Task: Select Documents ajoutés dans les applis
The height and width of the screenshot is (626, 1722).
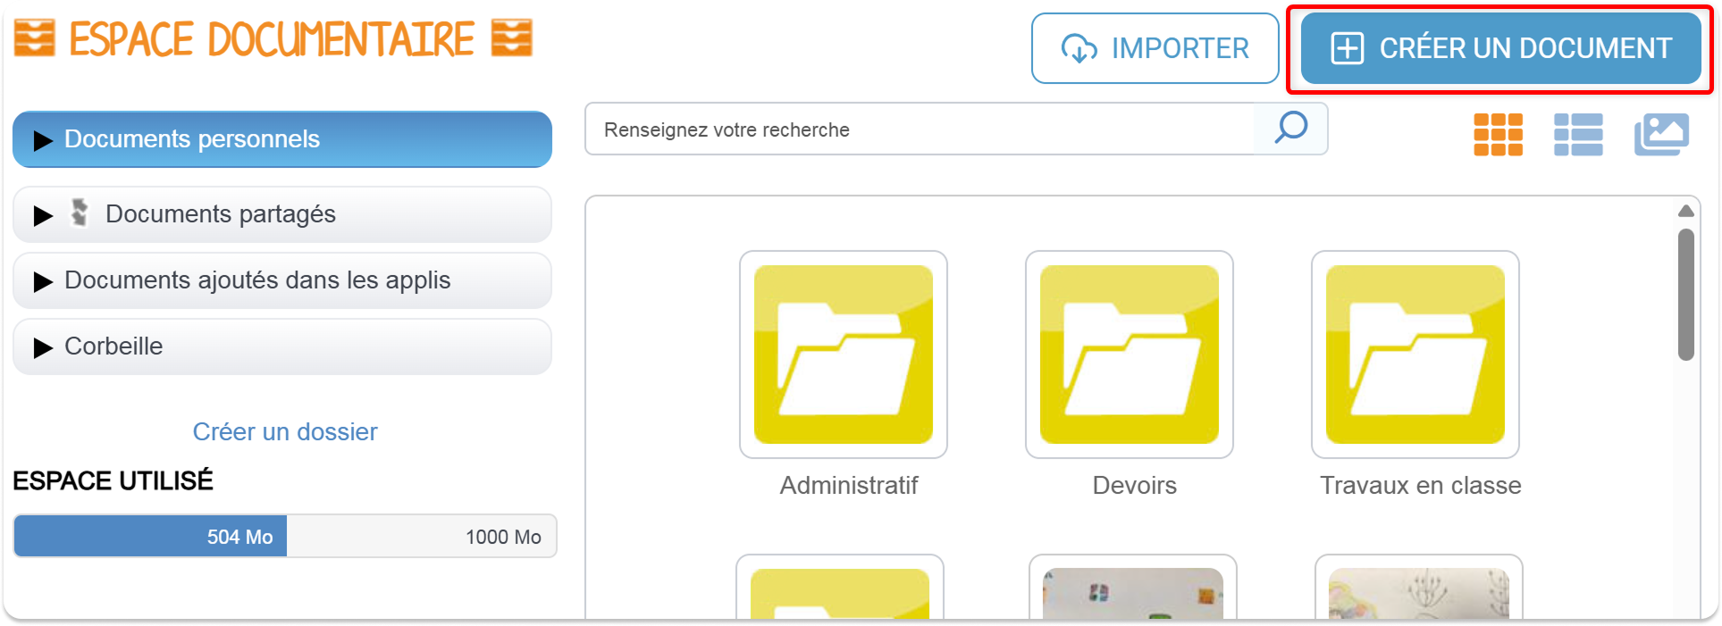Action: 282,280
